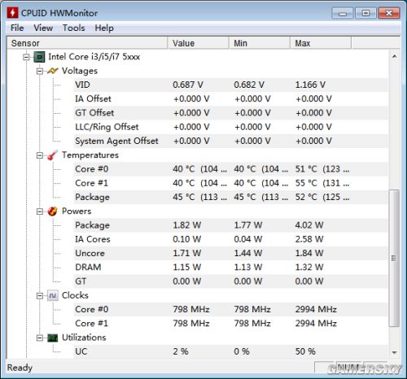Open the View menu

click(43, 28)
